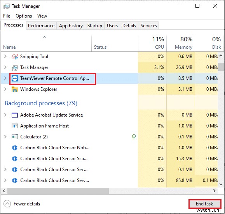
Task: Click the Task Manager process row icon
Action: 15,67
